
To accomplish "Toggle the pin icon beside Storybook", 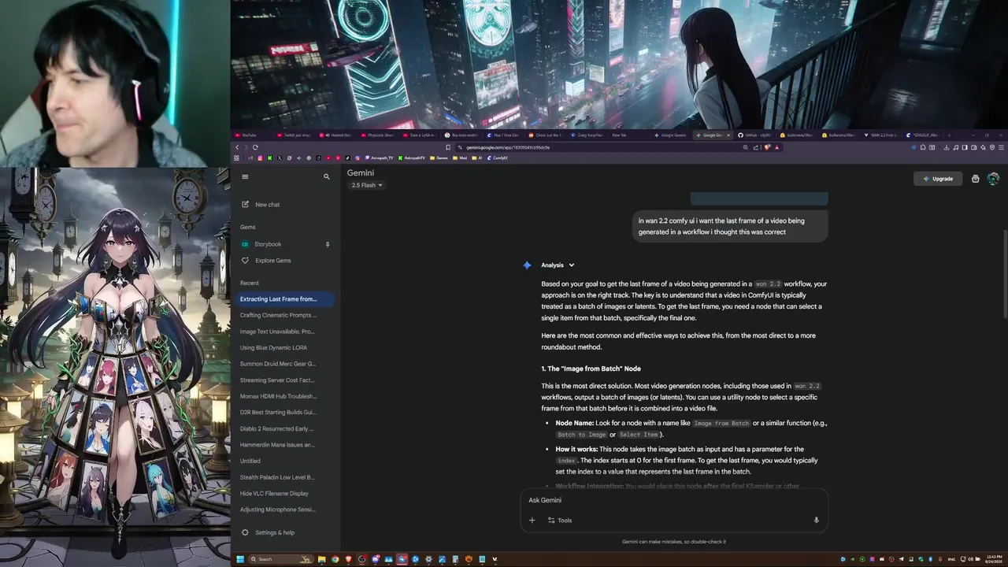I will 328,244.
